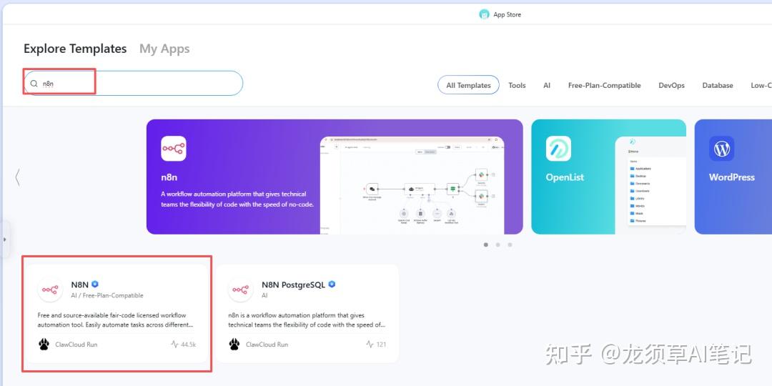Expand the collapsed left side panel
Image resolution: width=772 pixels, height=386 pixels.
click(x=4, y=239)
